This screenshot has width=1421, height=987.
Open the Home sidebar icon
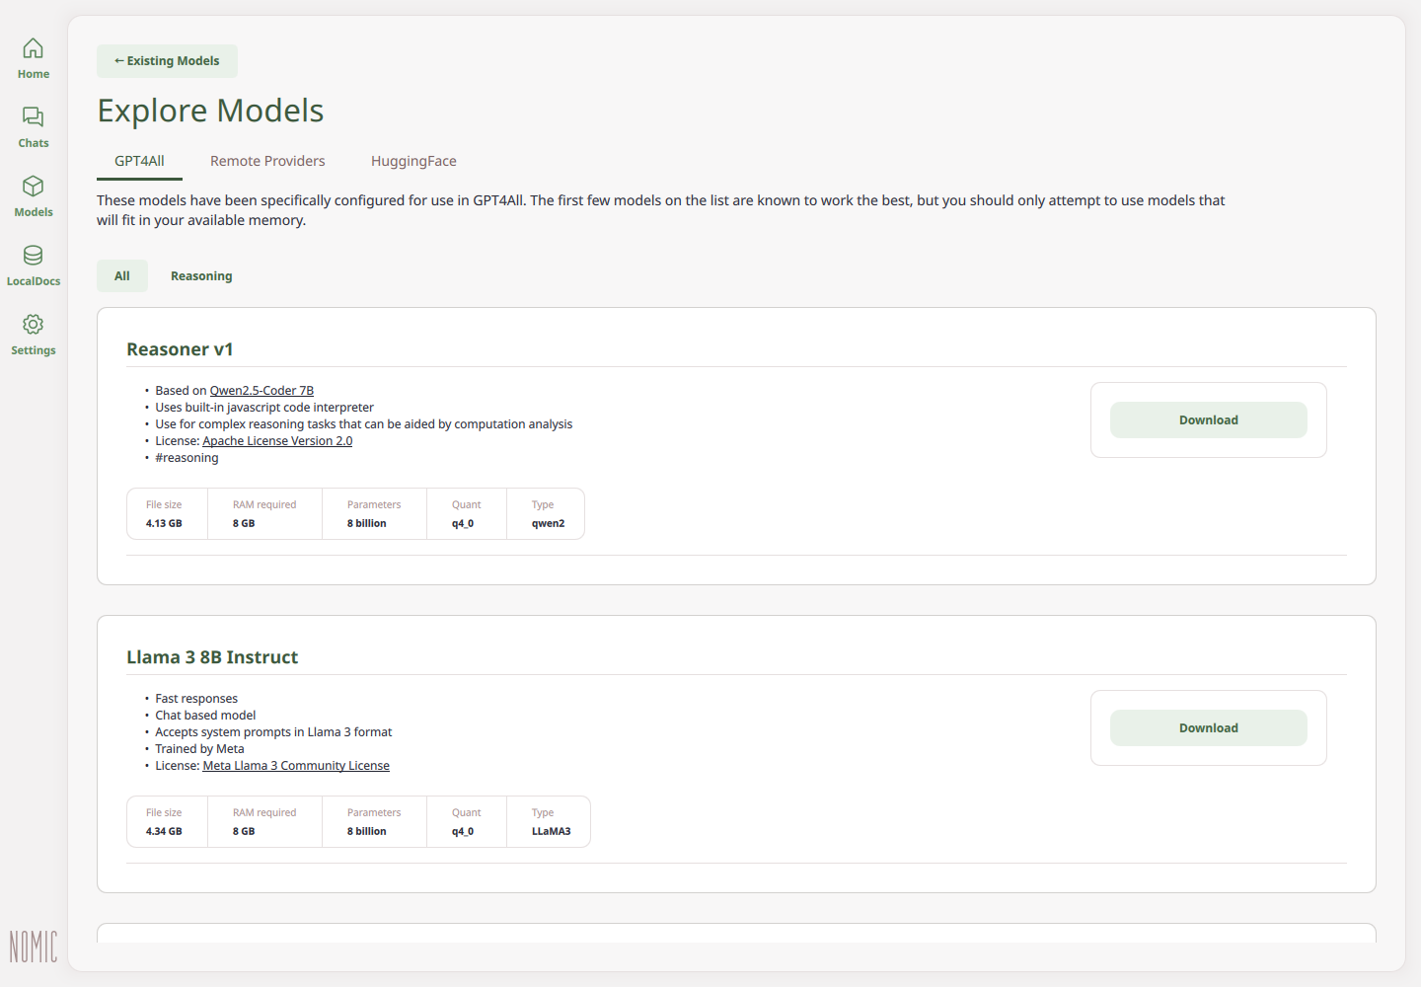[33, 48]
